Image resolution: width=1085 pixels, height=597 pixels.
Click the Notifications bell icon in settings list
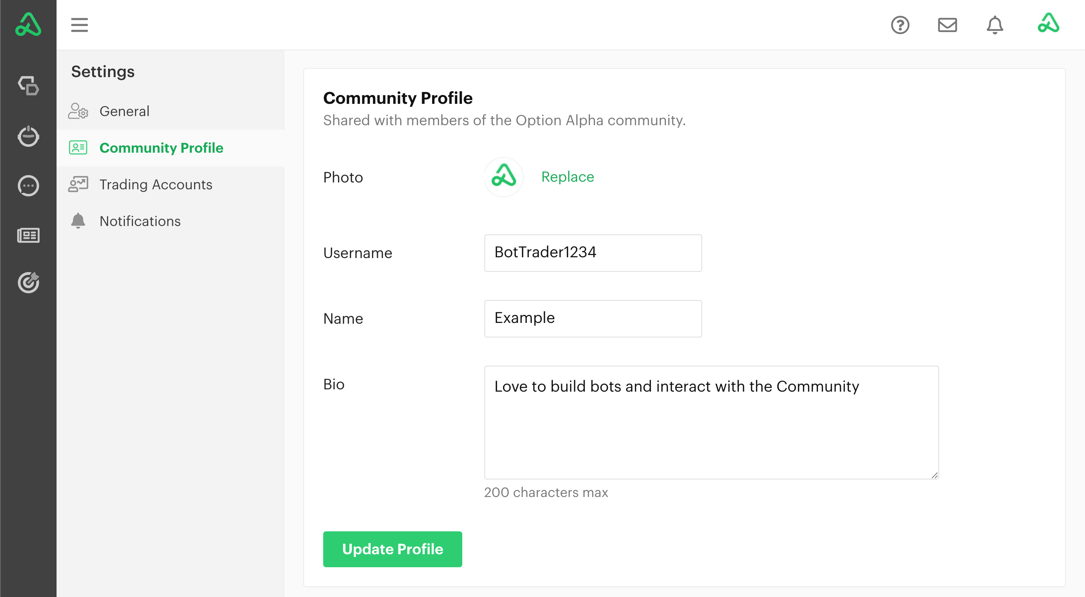[78, 221]
